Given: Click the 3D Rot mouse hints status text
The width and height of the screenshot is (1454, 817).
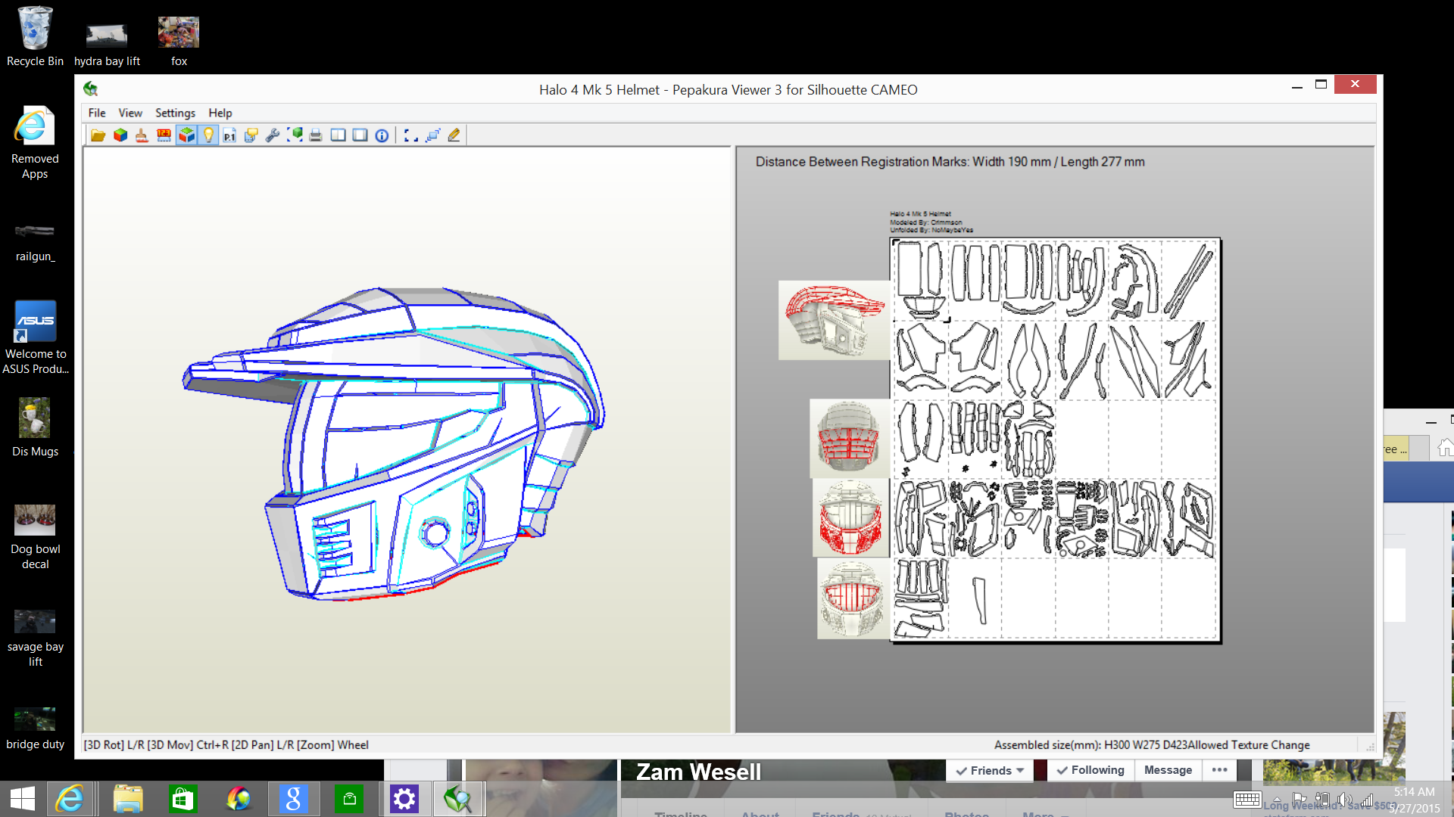Looking at the screenshot, I should point(226,745).
